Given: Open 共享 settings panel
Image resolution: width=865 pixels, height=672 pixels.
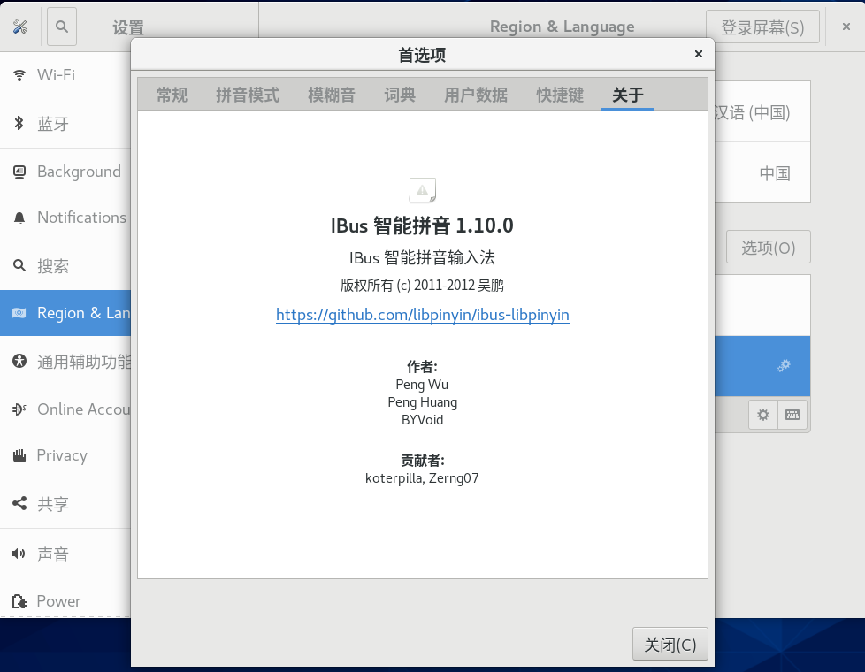Looking at the screenshot, I should pyautogui.click(x=65, y=504).
